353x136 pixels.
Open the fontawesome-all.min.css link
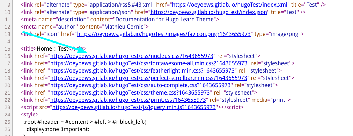[x=149, y=63]
